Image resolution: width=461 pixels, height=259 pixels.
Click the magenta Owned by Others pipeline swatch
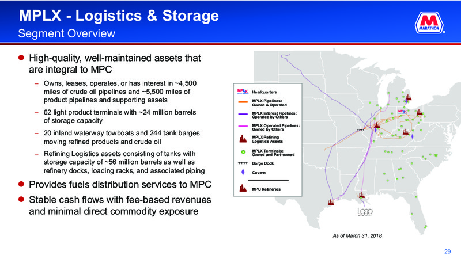pyautogui.click(x=243, y=127)
